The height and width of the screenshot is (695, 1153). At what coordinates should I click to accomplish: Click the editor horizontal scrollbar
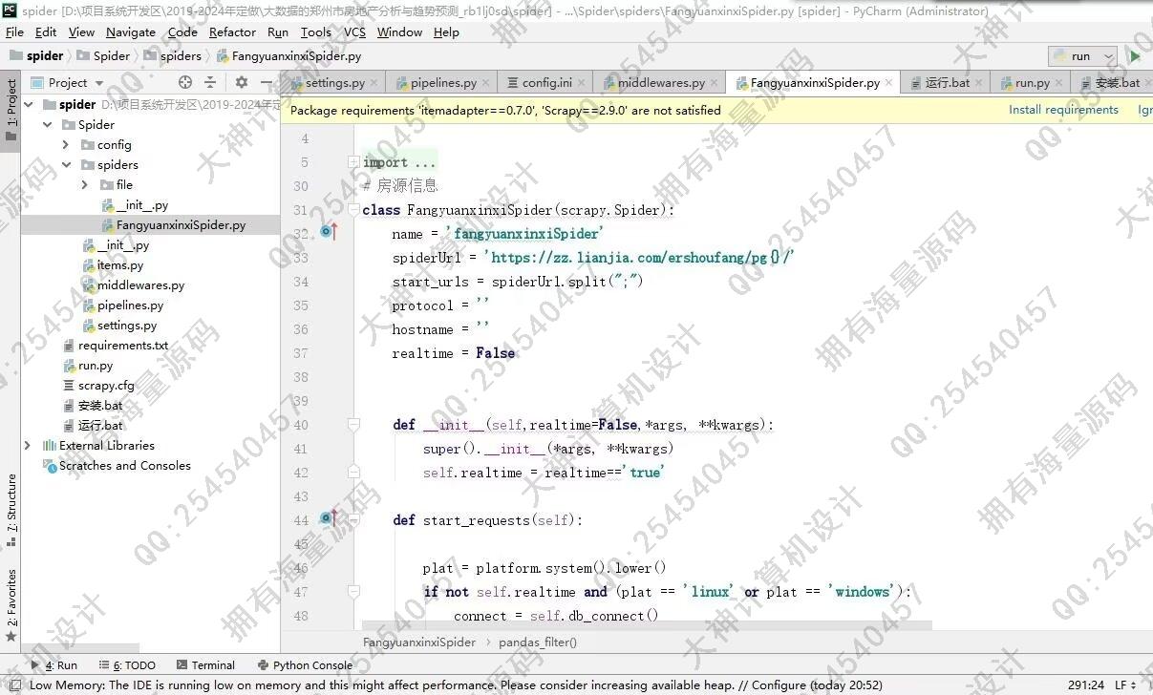tap(645, 625)
